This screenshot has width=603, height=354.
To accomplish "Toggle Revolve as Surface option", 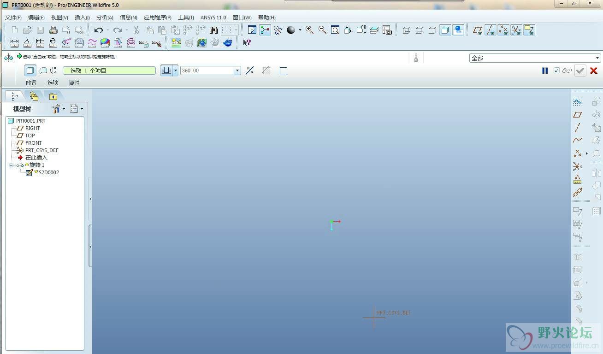I will pyautogui.click(x=43, y=71).
